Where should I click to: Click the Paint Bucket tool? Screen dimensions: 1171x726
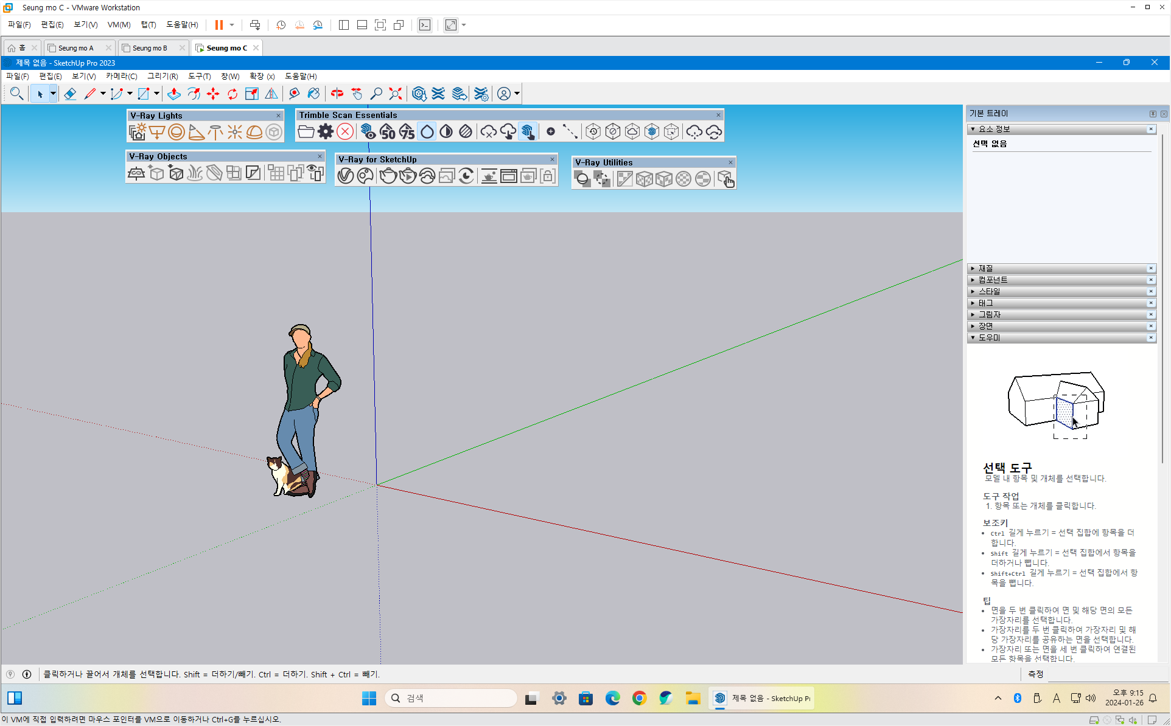[313, 94]
